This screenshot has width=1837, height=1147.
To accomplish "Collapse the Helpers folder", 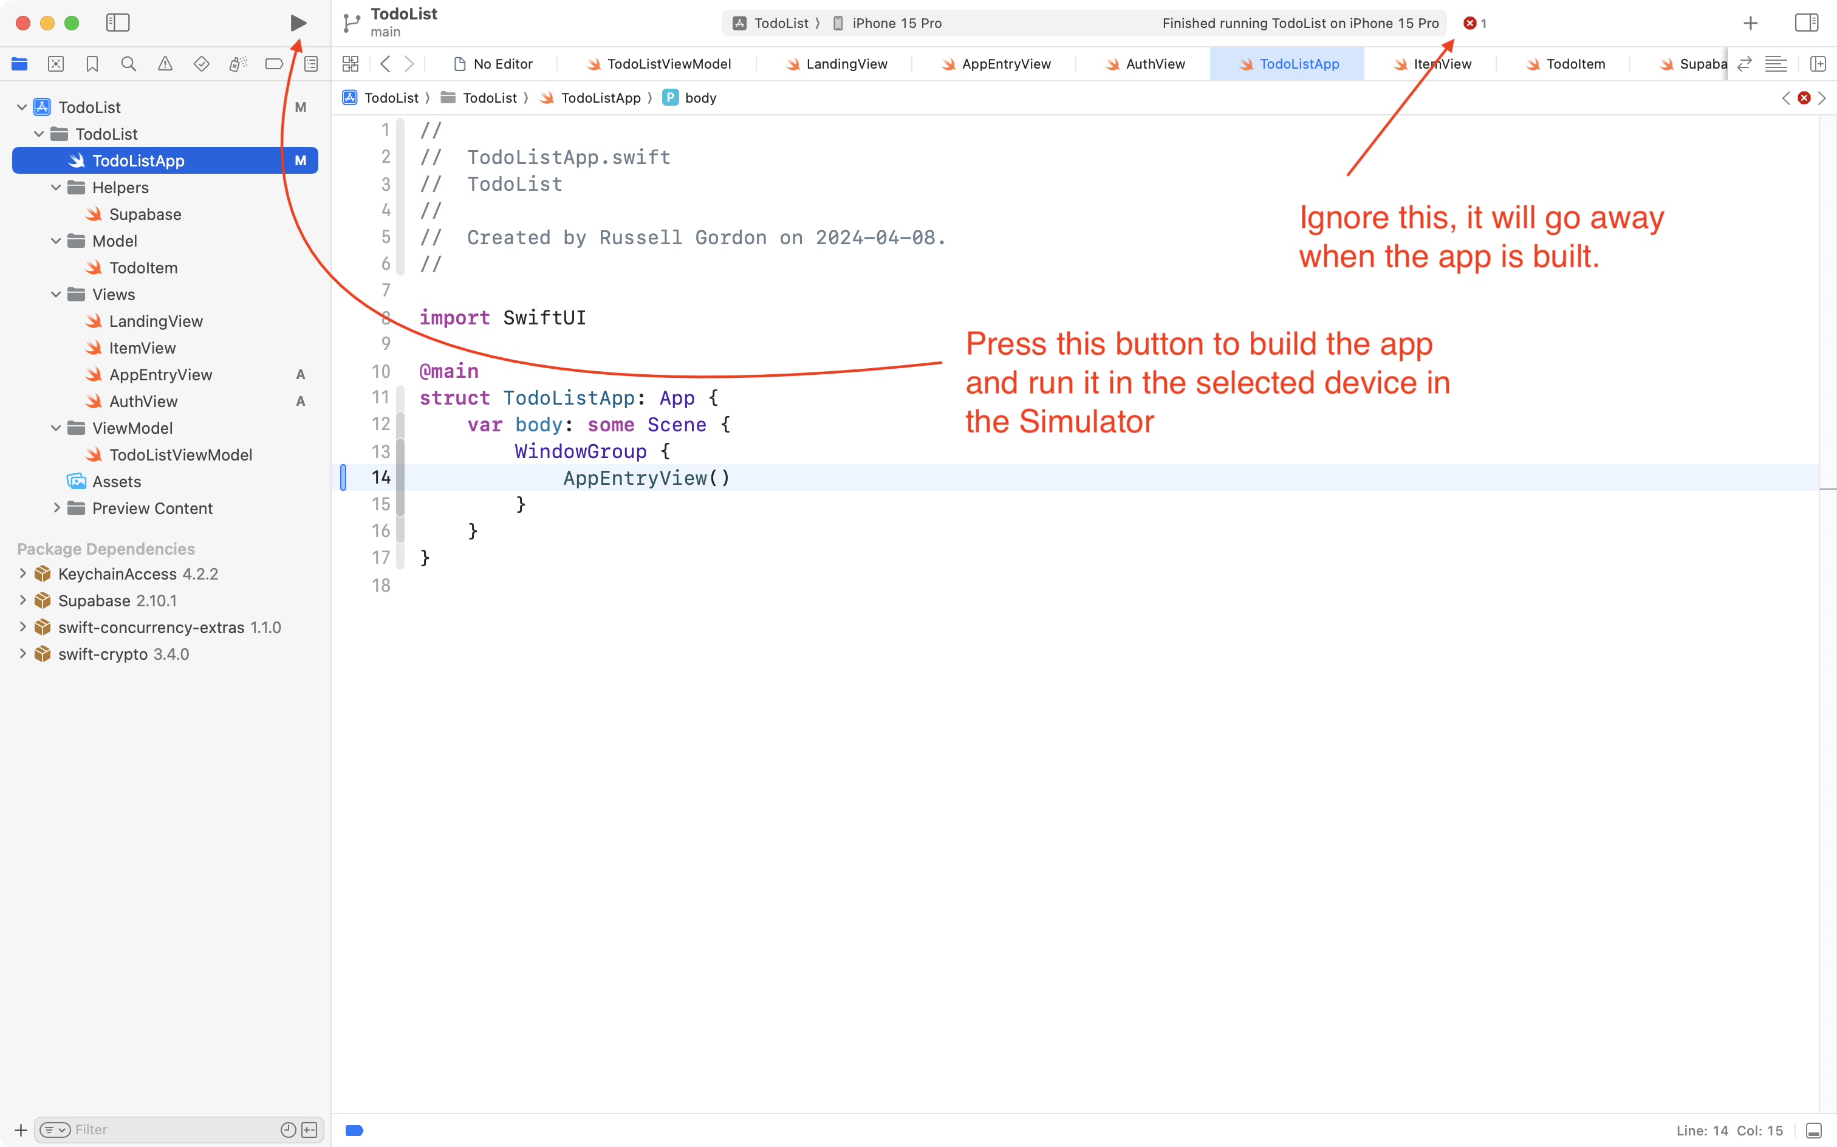I will [x=55, y=187].
